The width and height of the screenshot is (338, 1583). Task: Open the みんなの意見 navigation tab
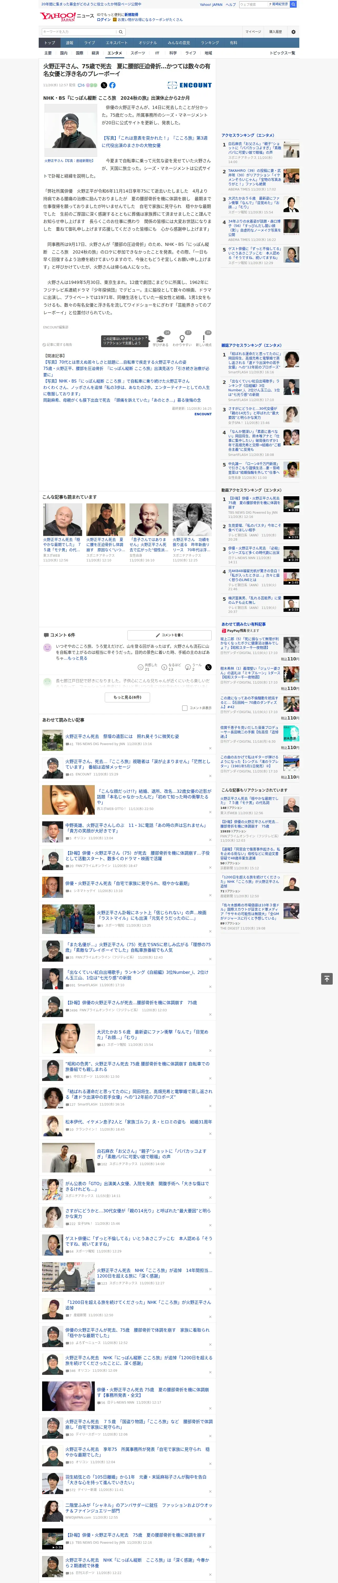179,43
